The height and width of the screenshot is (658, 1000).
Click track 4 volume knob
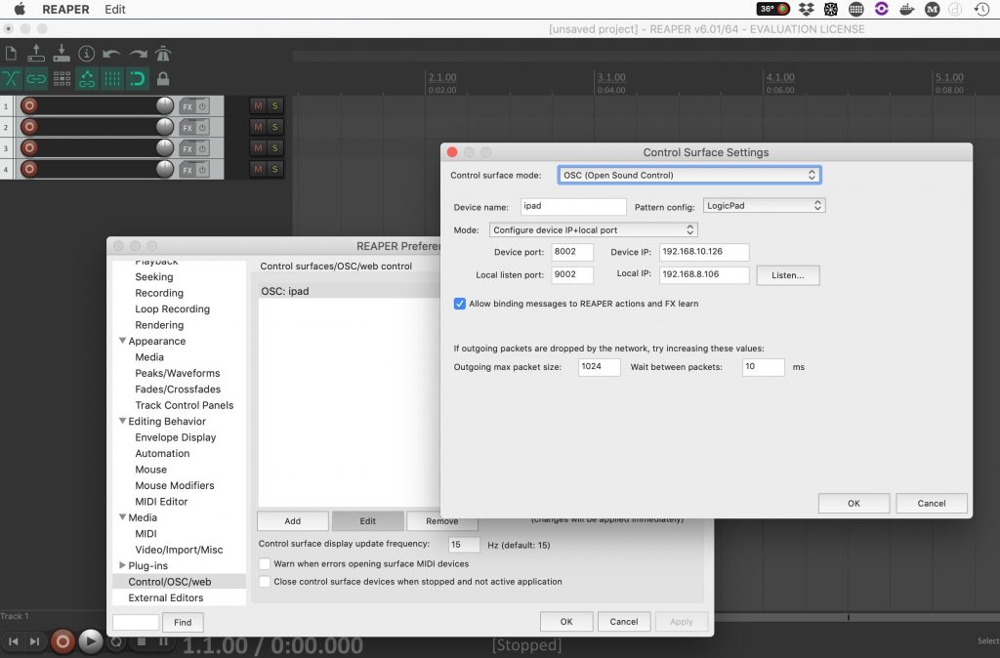pyautogui.click(x=164, y=169)
